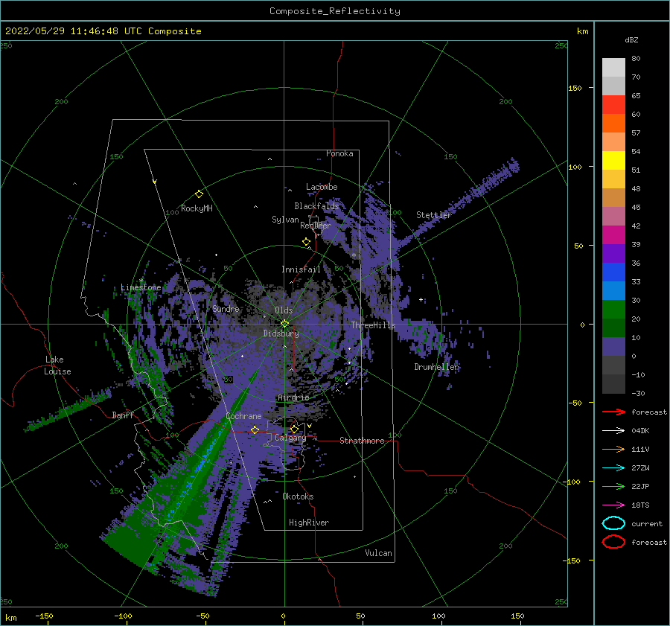Click the 18TS legend text
This screenshot has height=626, width=670.
(x=640, y=505)
